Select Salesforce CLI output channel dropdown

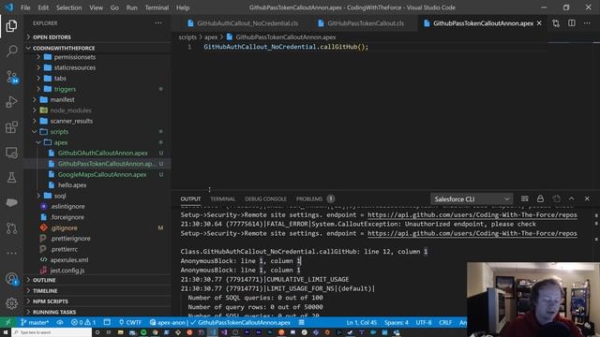472,199
